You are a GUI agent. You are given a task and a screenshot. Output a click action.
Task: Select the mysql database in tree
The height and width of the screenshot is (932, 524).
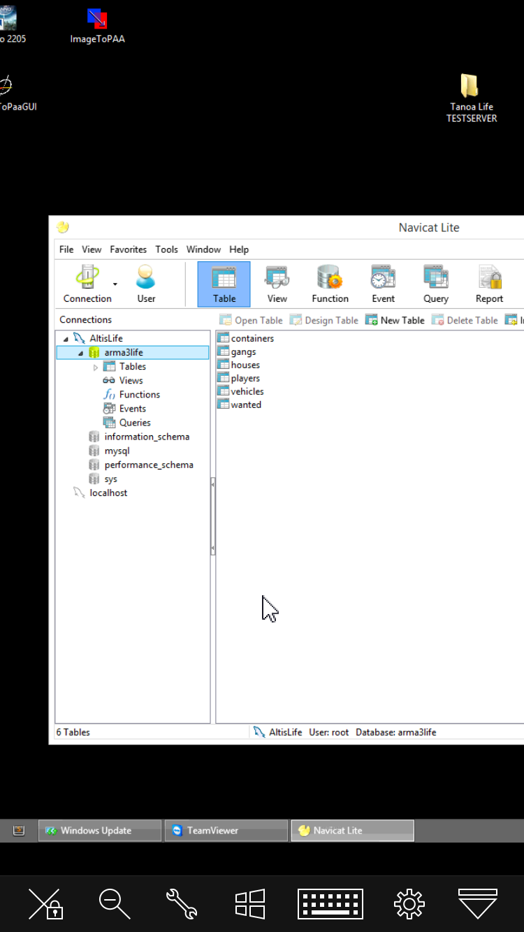[x=116, y=451]
